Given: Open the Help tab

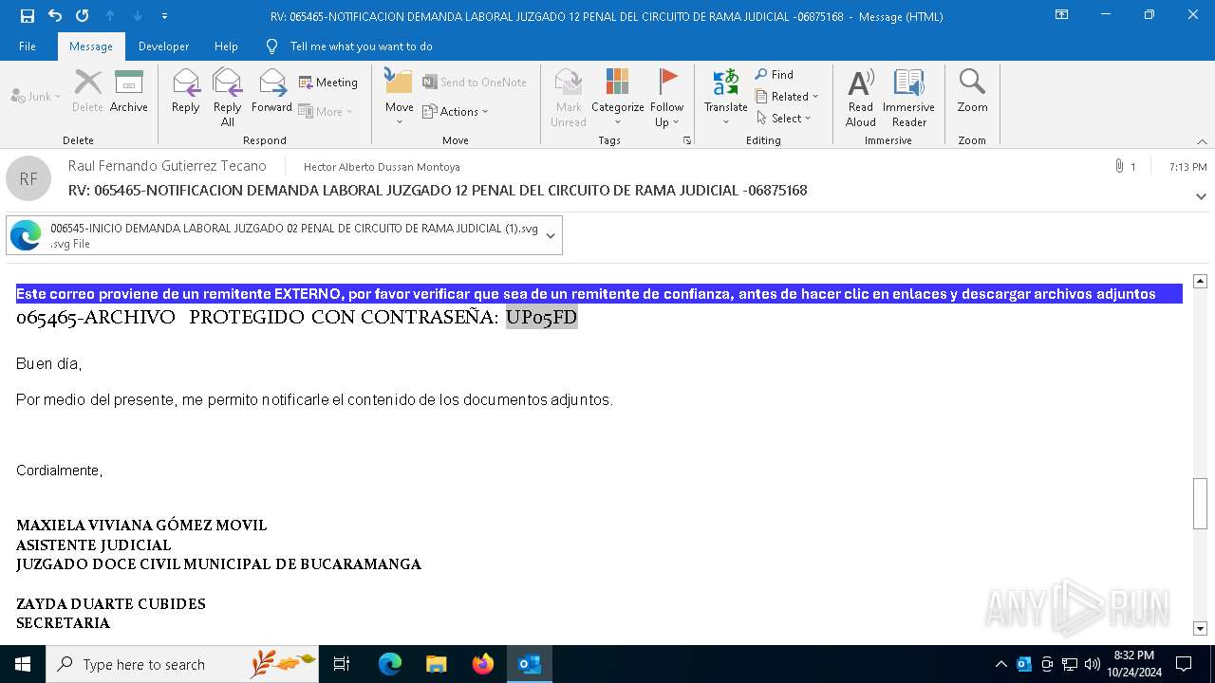Looking at the screenshot, I should (x=226, y=46).
